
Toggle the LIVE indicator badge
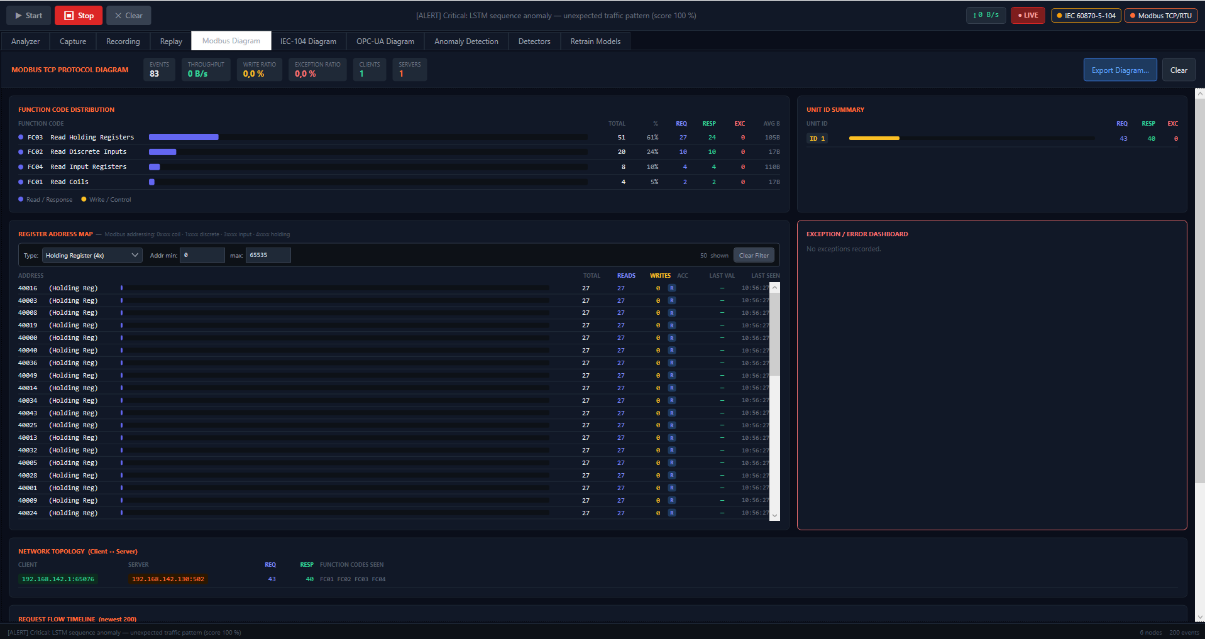[1028, 16]
